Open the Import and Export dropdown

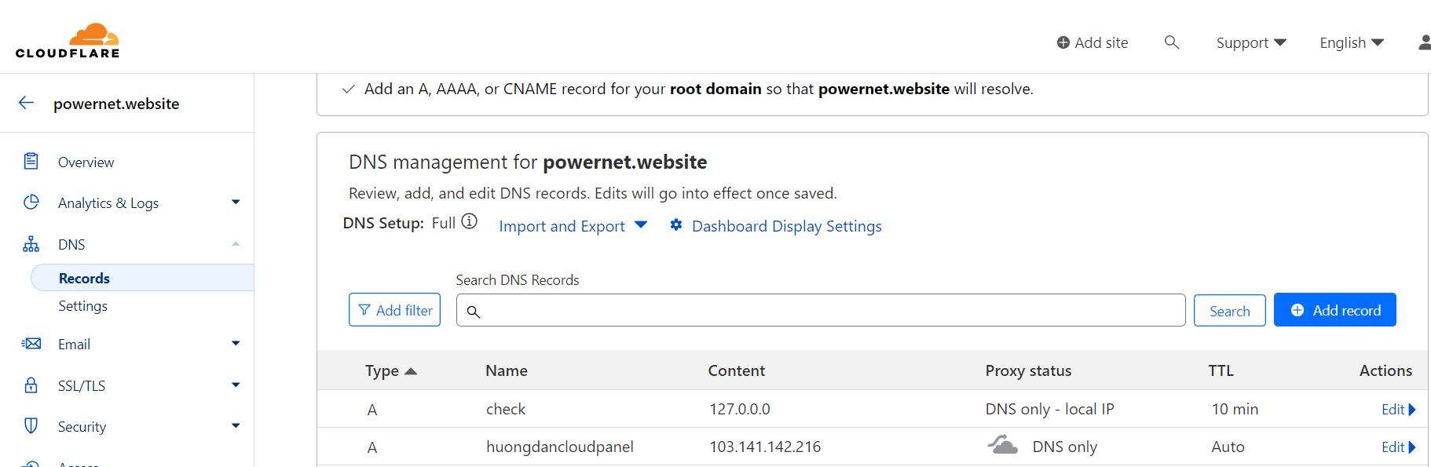[x=573, y=226]
